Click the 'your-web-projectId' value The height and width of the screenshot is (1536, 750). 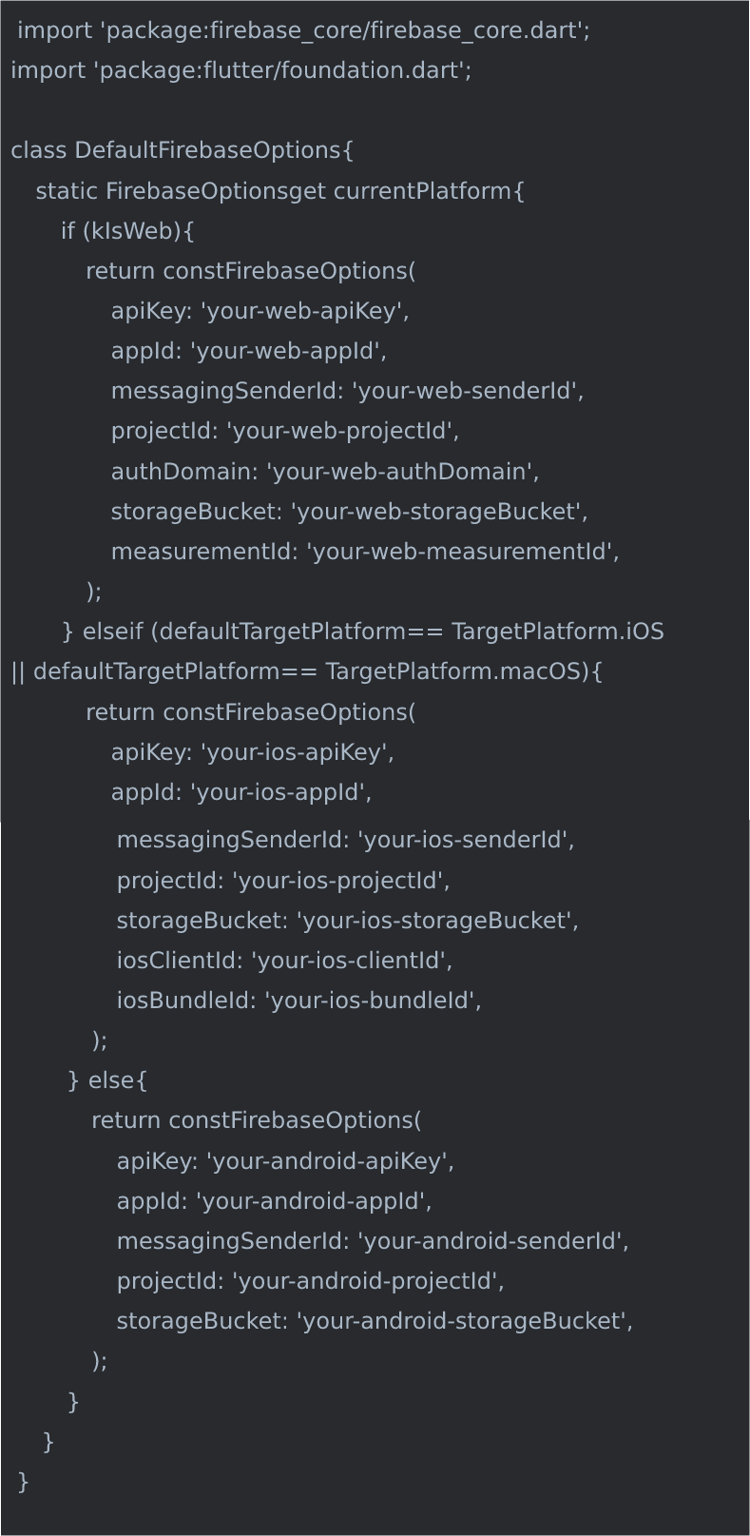[x=342, y=431]
